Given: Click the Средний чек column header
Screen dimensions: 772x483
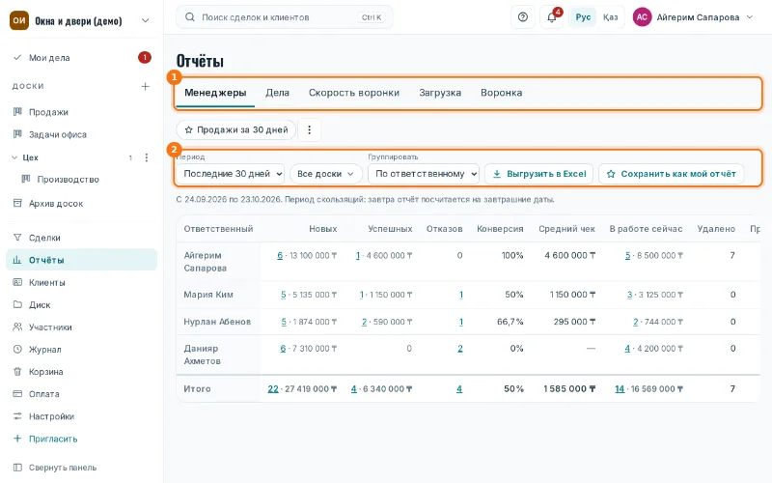Looking at the screenshot, I should click(x=566, y=229).
